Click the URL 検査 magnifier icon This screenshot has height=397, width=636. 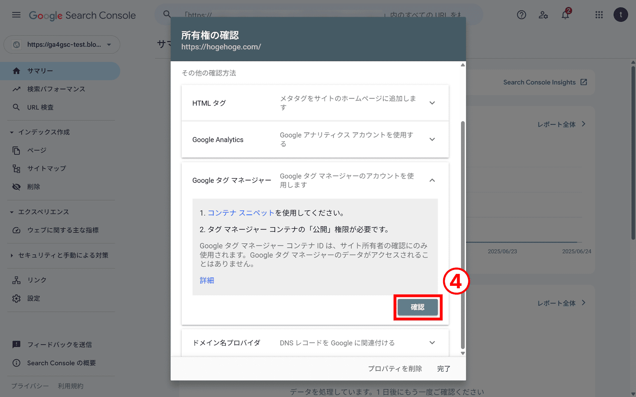[x=16, y=107]
